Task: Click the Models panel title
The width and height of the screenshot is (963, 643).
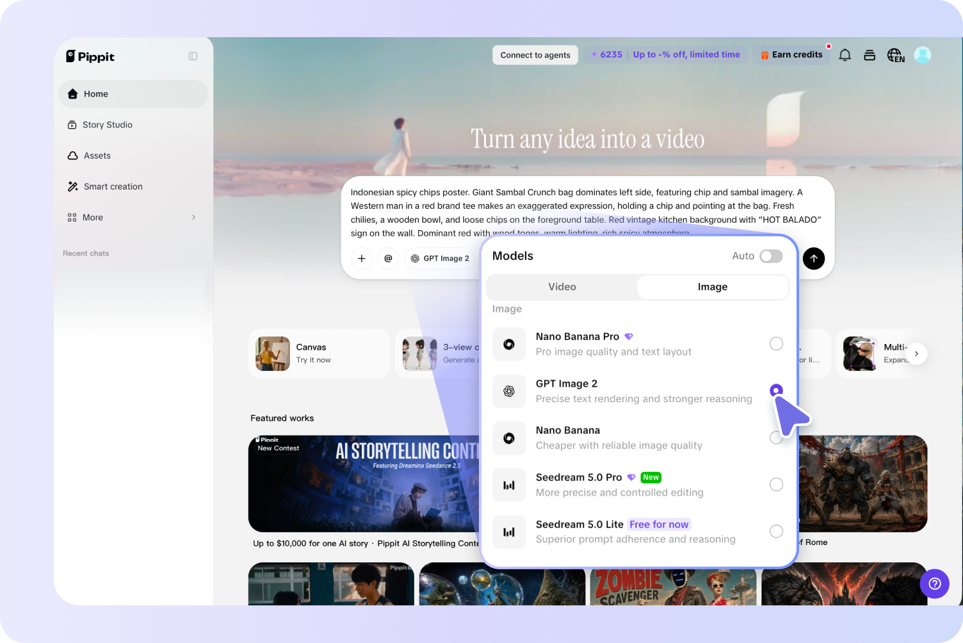Action: pos(513,256)
